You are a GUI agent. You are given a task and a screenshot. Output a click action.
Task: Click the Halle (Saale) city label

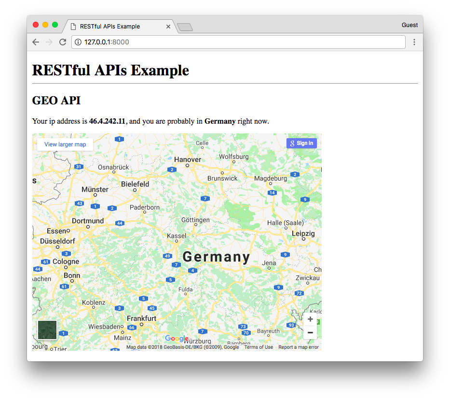coord(286,223)
